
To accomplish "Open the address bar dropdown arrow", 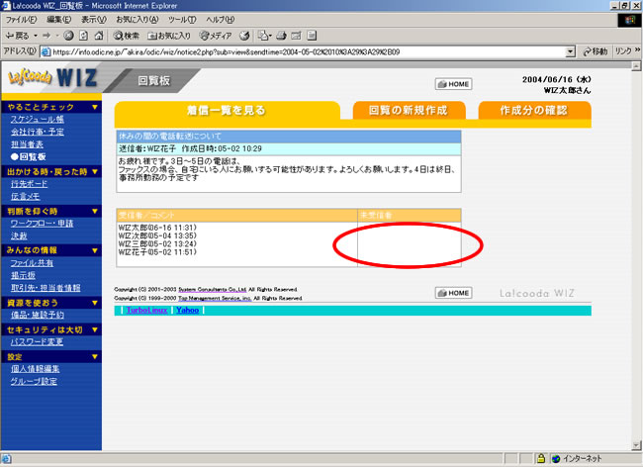I will 571,51.
